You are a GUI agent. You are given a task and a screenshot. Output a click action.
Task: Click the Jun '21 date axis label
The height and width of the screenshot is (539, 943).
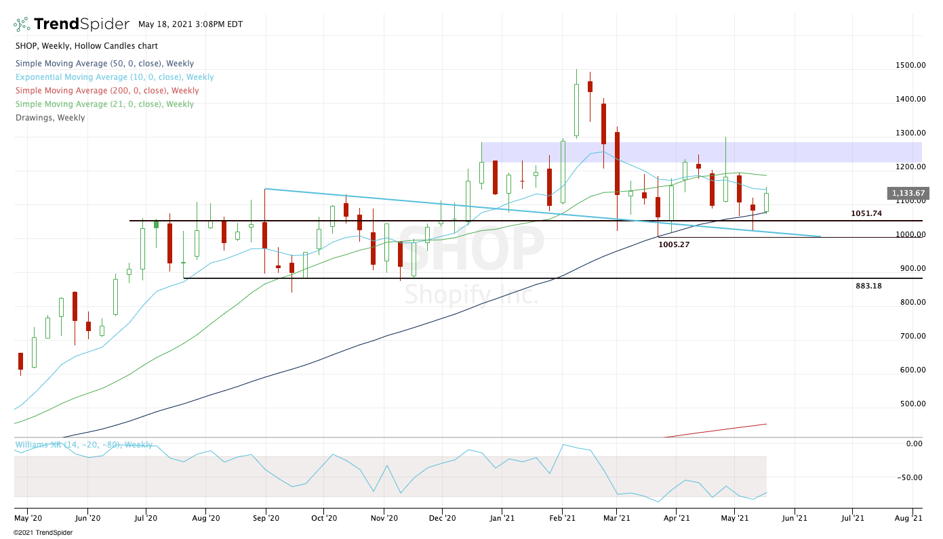pyautogui.click(x=794, y=519)
